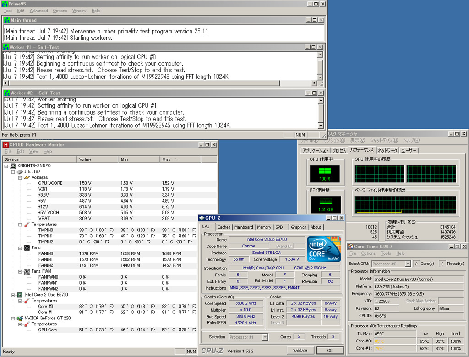The width and height of the screenshot is (469, 357).
Task: Click the Fans node fan icon
Action: point(27,248)
